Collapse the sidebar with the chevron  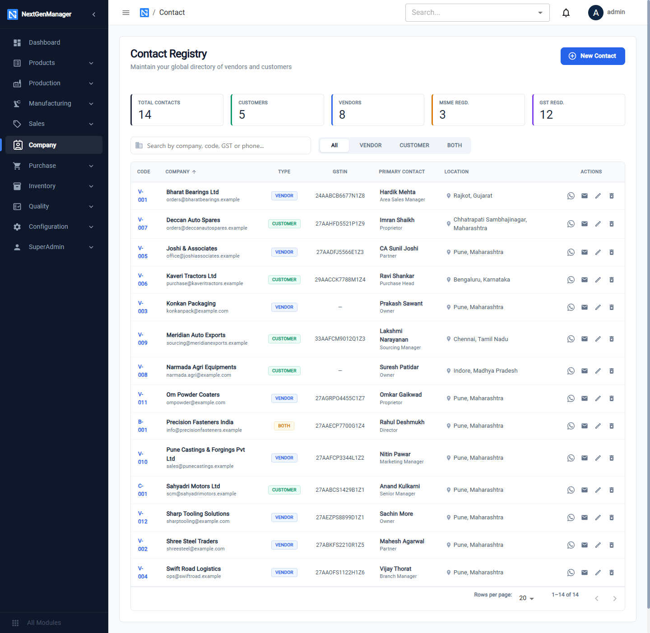(94, 14)
